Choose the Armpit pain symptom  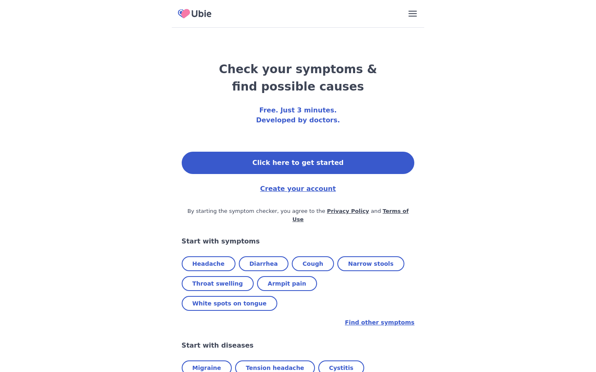click(287, 284)
